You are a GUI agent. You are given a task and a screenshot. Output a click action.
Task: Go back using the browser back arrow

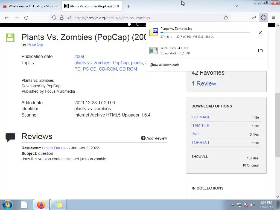pyautogui.click(x=7, y=18)
